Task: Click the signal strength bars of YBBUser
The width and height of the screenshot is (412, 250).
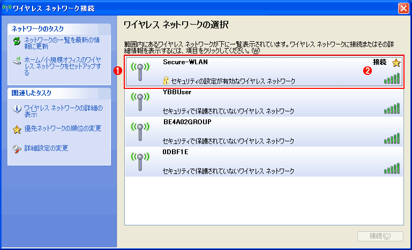Action: click(x=392, y=109)
